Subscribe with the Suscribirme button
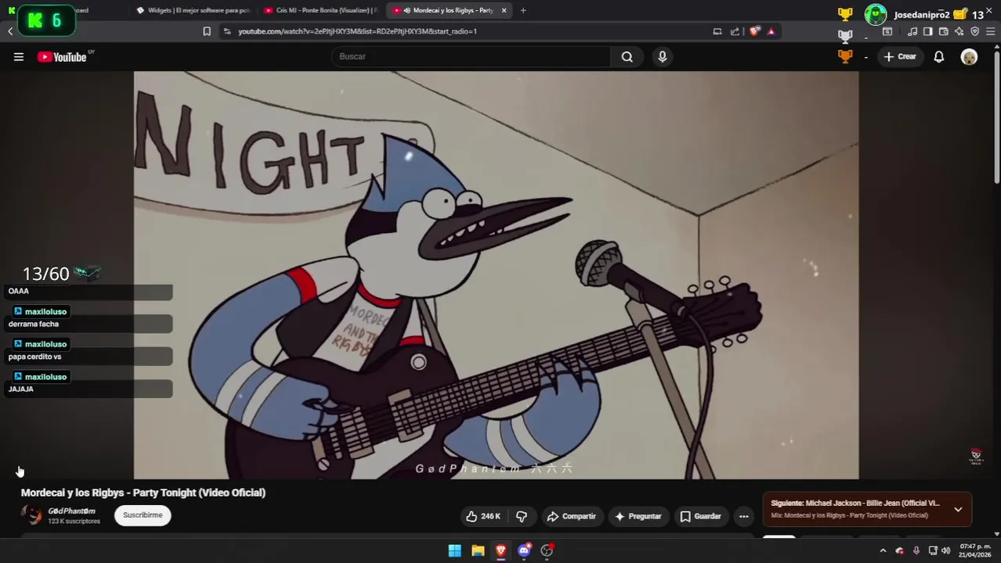The width and height of the screenshot is (1001, 563). [143, 515]
